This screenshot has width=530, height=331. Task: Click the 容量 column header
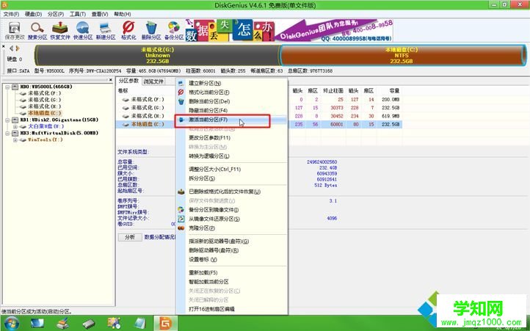pyautogui.click(x=394, y=90)
